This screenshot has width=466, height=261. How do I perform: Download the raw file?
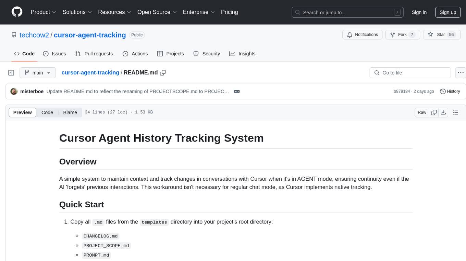click(443, 112)
